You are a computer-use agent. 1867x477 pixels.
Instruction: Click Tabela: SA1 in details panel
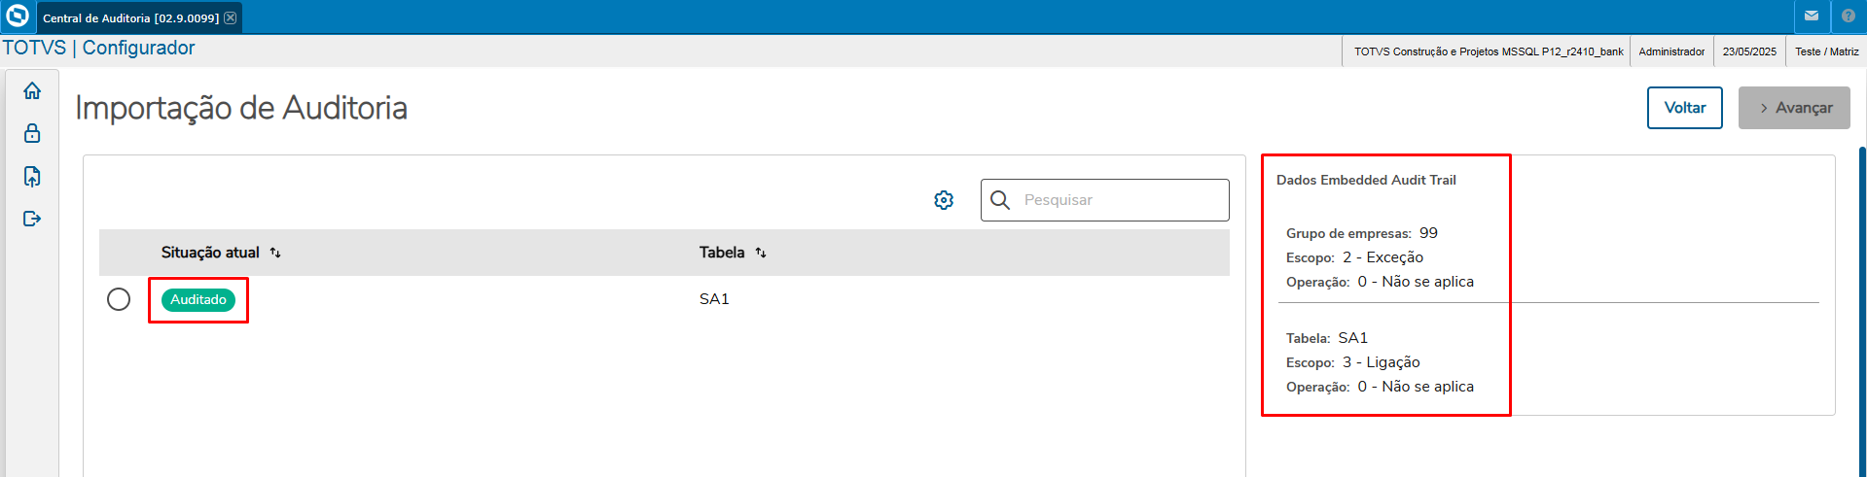tap(1327, 338)
